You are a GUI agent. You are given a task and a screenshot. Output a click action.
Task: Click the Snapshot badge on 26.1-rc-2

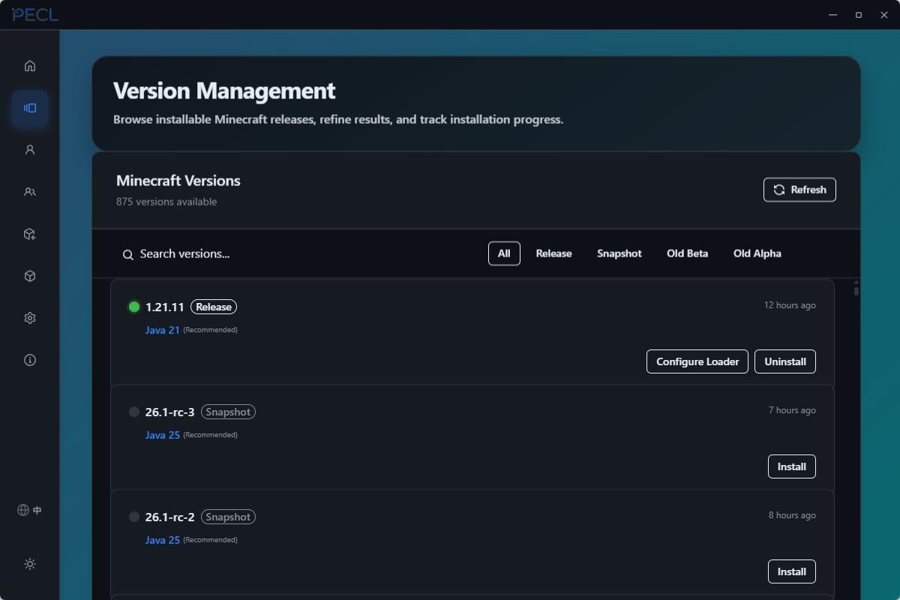coord(228,517)
